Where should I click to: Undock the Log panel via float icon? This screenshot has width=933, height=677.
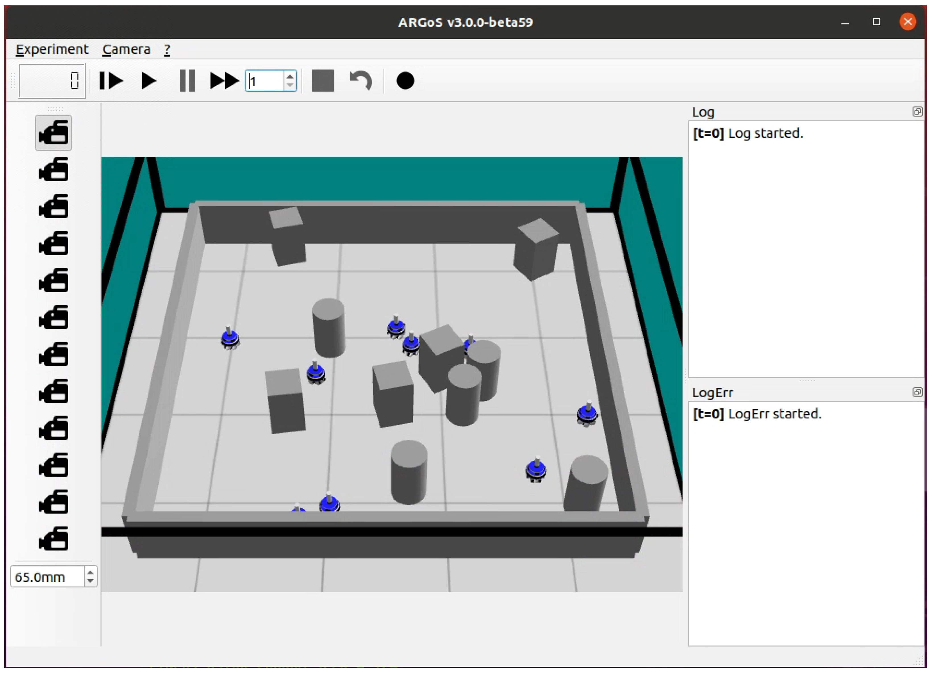pyautogui.click(x=917, y=112)
